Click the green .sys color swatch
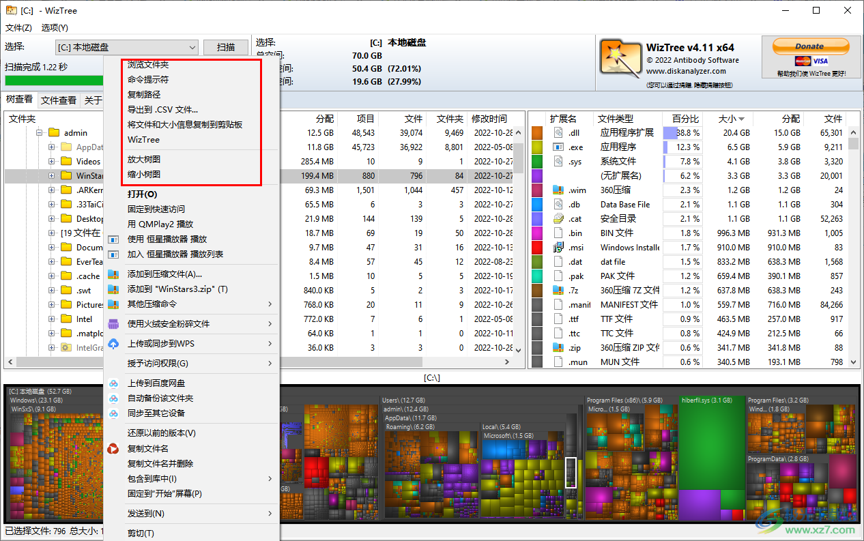This screenshot has height=541, width=864. tap(537, 161)
